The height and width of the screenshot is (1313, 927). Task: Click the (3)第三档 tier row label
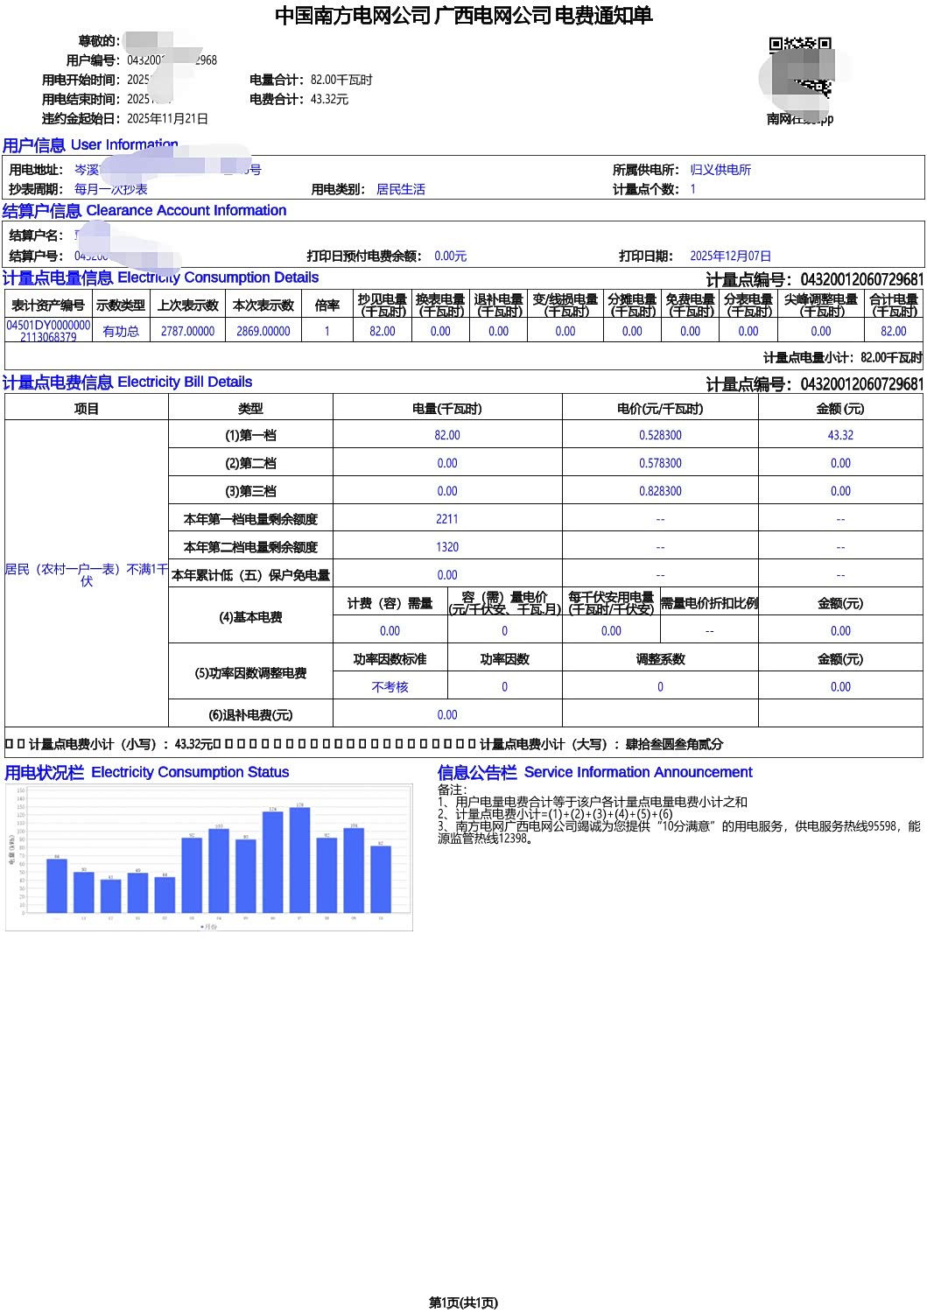coord(250,491)
